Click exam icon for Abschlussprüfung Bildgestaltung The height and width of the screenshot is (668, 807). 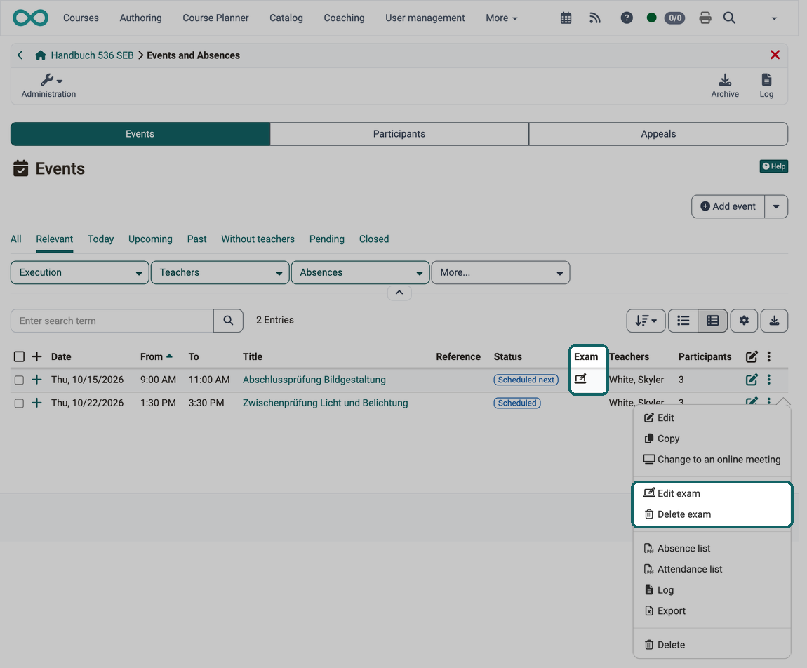(x=580, y=379)
